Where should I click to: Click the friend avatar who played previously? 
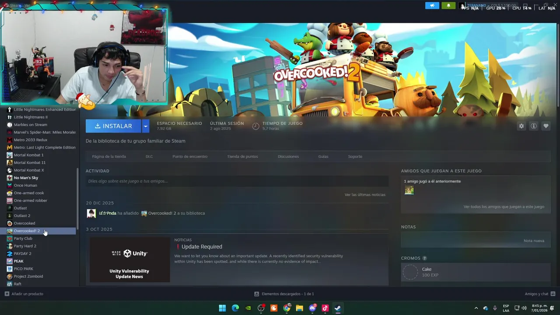[x=409, y=190]
